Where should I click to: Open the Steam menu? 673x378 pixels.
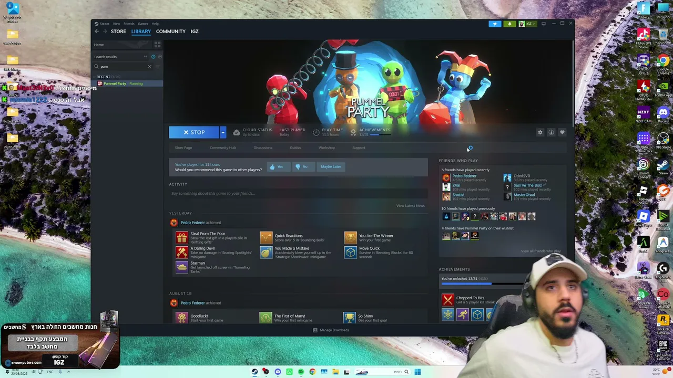(103, 24)
